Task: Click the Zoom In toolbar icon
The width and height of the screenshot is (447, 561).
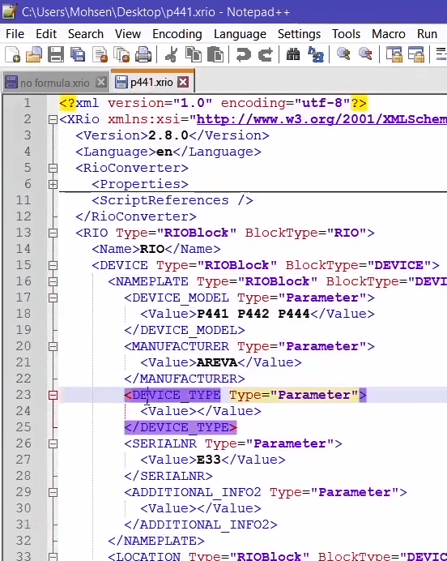Action: (x=343, y=54)
